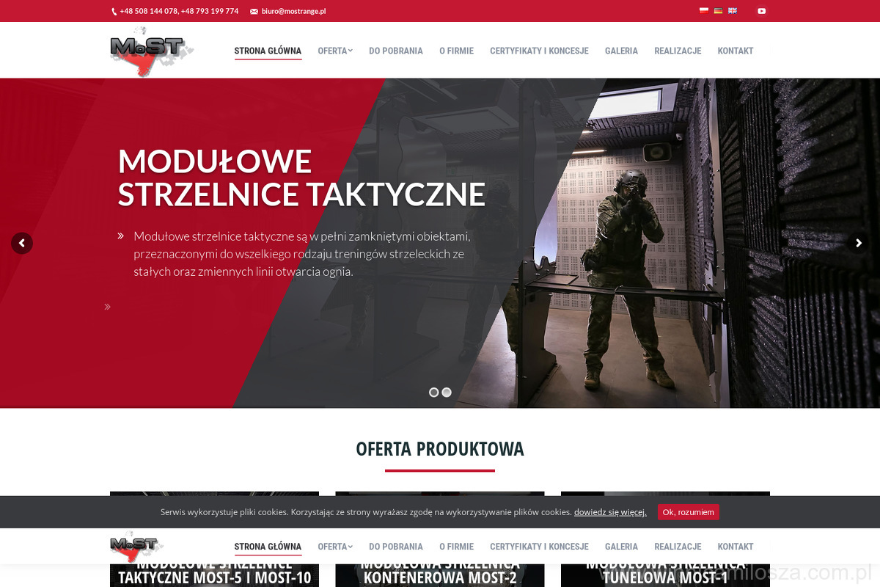Accept cookies with the Ok, rozumiem button
Viewport: 880px width, 587px height.
pos(689,512)
